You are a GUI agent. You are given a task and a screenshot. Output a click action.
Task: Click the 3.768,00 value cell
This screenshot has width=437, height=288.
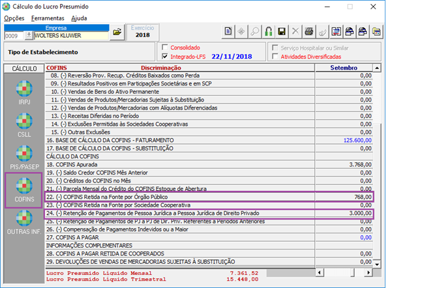(x=344, y=165)
